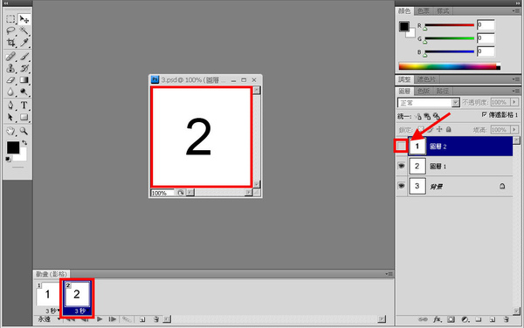524x328 pixels.
Task: Switch to the 色版 channels tab
Action: 424,91
